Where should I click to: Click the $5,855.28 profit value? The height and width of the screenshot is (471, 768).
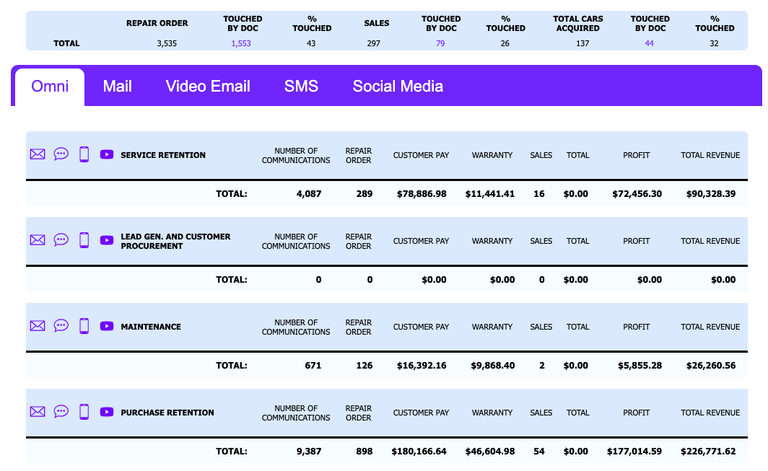click(640, 366)
